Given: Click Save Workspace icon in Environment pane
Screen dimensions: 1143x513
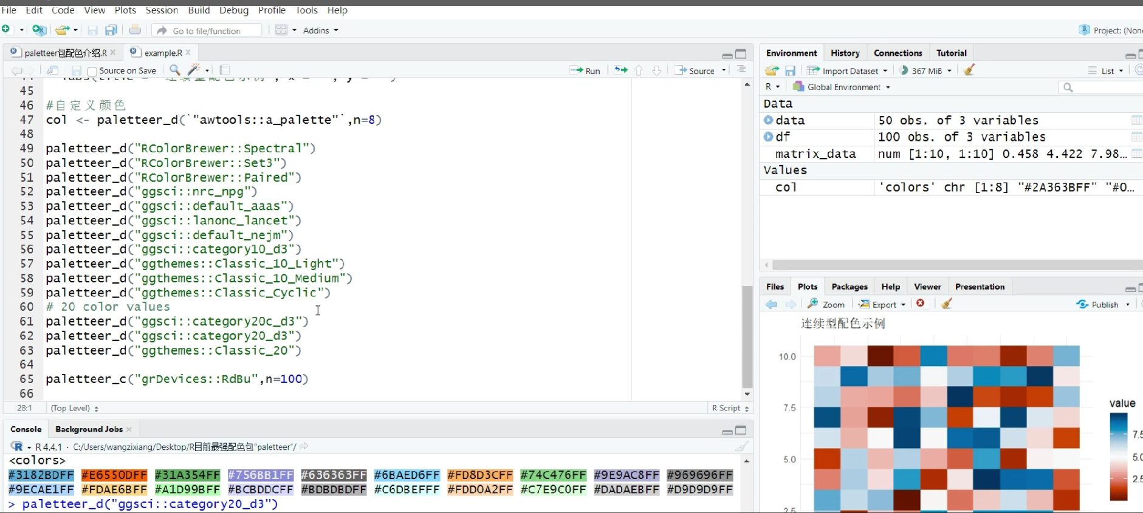Looking at the screenshot, I should click(790, 70).
